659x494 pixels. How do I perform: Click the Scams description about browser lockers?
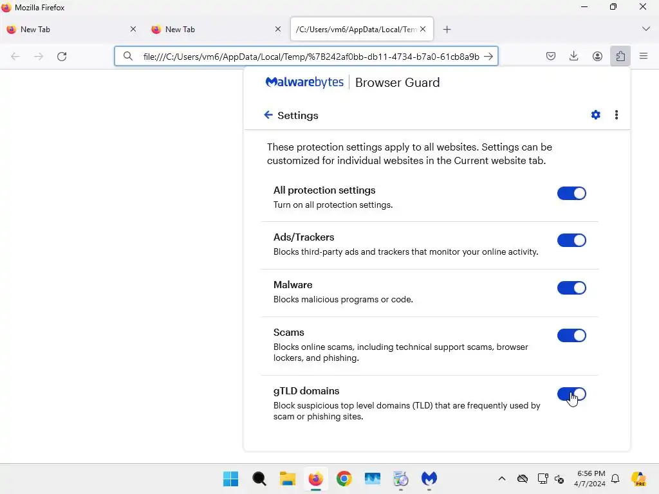point(400,352)
